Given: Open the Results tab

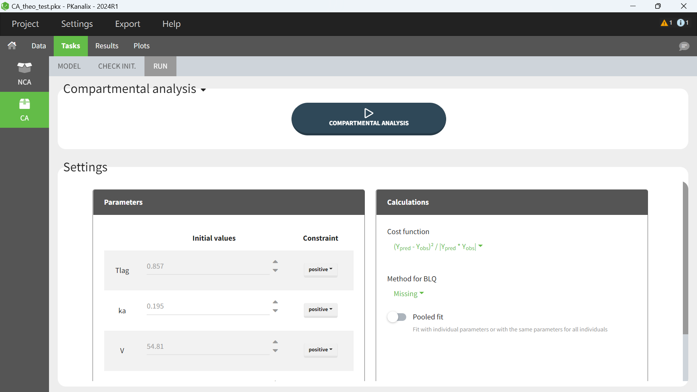Looking at the screenshot, I should coord(107,46).
